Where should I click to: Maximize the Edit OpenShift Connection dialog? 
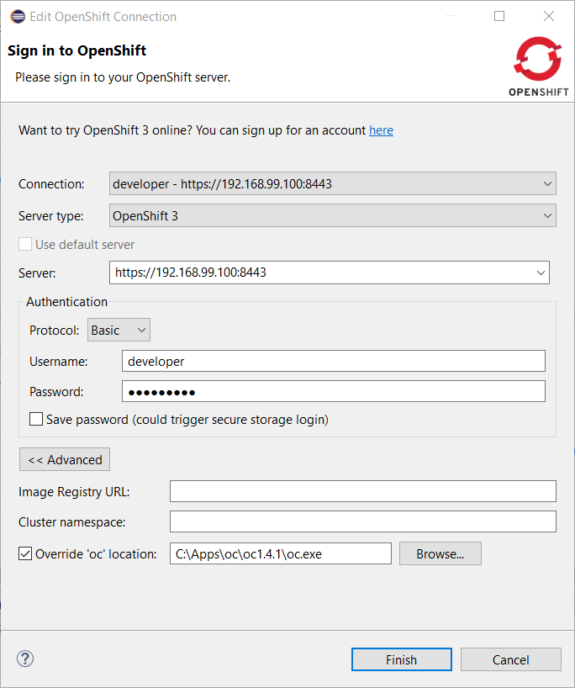pos(499,16)
